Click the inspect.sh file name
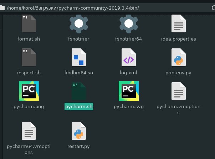 point(29,73)
